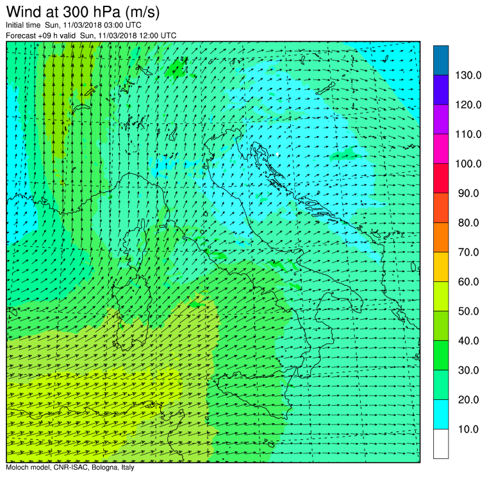Click the Moloch model CNR-ISAC credit text
The height and width of the screenshot is (477, 487).
click(x=70, y=467)
